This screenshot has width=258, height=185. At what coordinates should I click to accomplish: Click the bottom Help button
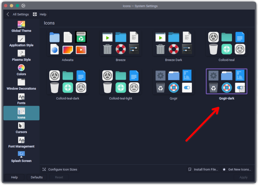14,177
